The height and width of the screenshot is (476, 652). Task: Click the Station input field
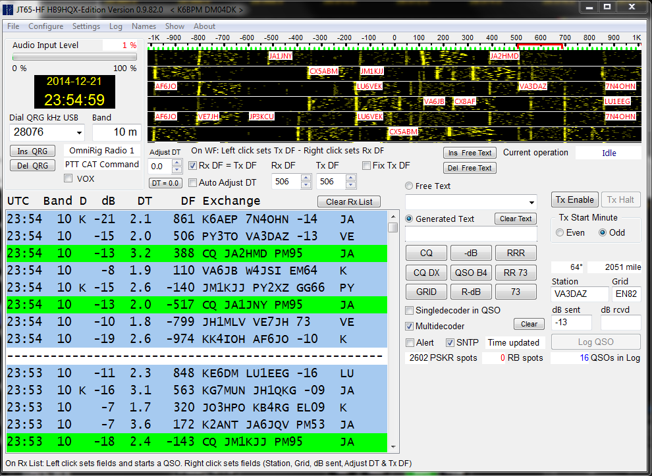pos(580,294)
